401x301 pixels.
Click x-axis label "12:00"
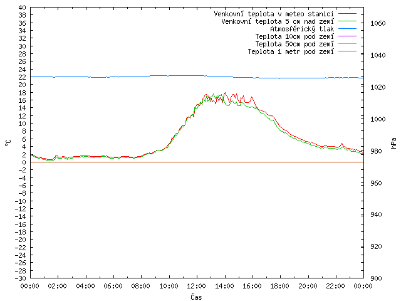coord(196,286)
